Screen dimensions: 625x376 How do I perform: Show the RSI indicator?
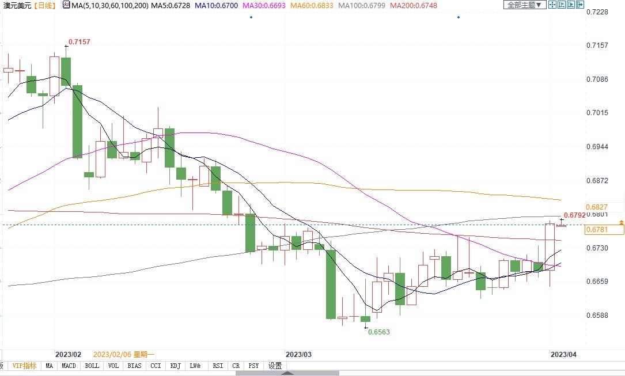[218, 366]
